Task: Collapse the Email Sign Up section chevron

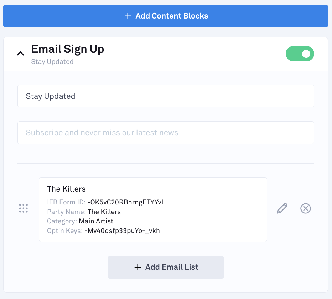Action: pos(20,54)
